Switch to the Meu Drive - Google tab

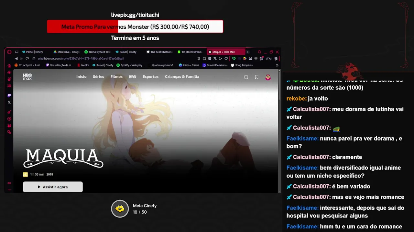pyautogui.click(x=67, y=52)
